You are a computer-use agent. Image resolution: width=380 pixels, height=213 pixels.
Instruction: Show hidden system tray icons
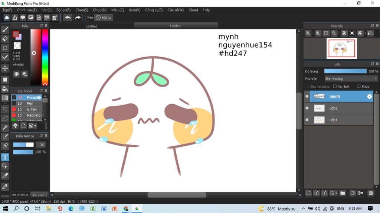(304, 209)
